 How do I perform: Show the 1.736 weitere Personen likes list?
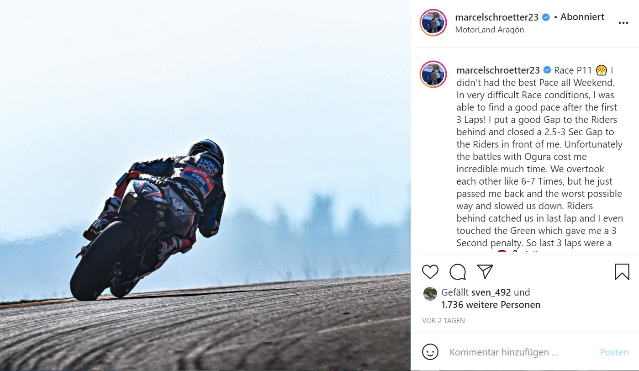491,305
